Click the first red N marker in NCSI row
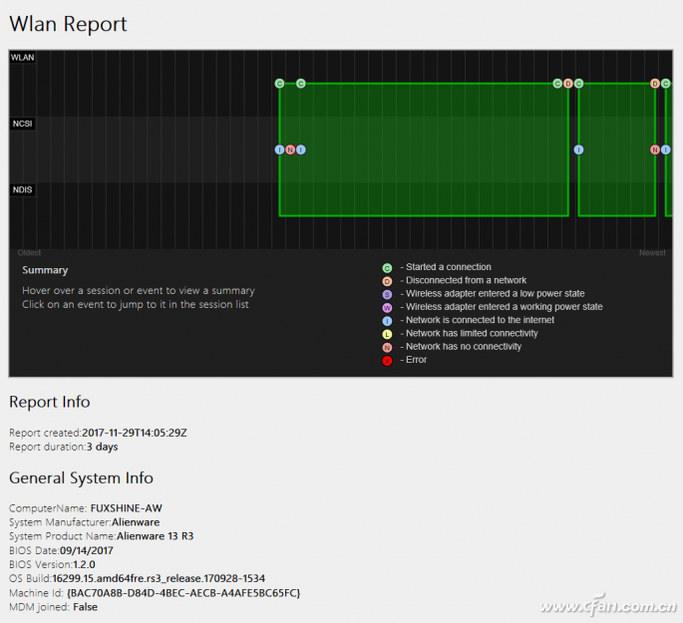Image resolution: width=683 pixels, height=623 pixels. pos(290,150)
